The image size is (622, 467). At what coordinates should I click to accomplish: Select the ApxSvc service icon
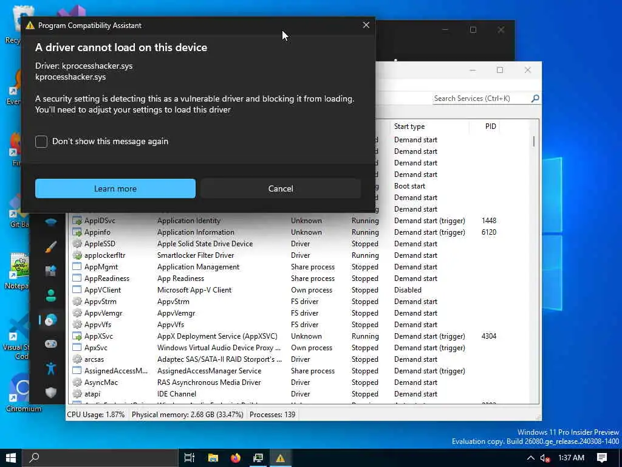click(77, 347)
